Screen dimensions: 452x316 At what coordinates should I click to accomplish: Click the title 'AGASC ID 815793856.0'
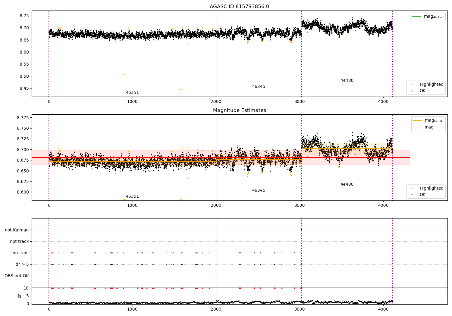tap(239, 7)
